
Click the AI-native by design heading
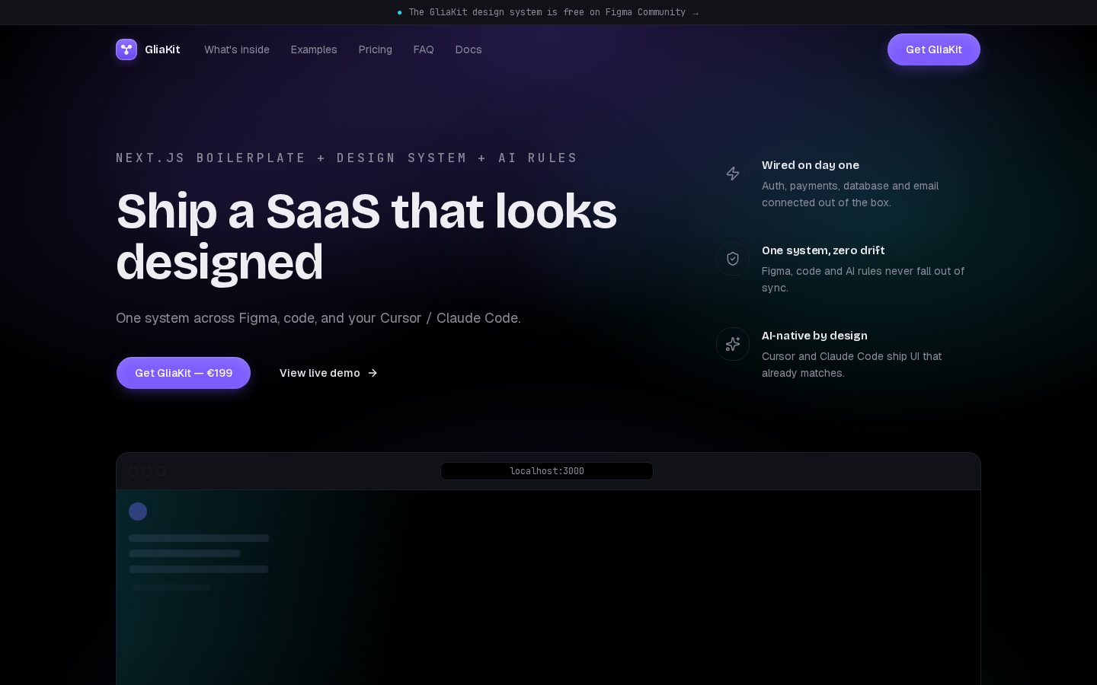click(x=814, y=336)
